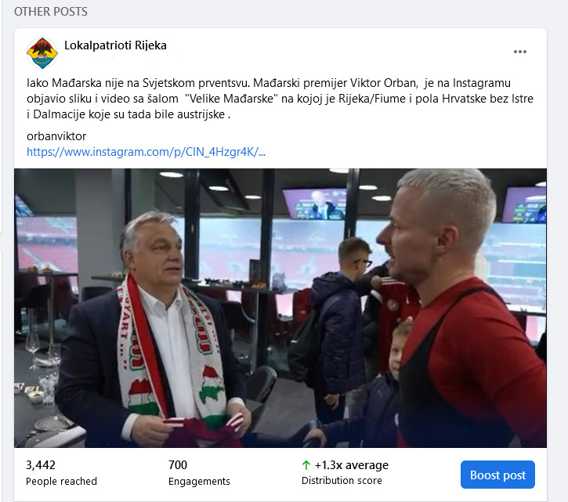Click the green upward distribution arrow
This screenshot has width=568, height=502.
tap(306, 465)
